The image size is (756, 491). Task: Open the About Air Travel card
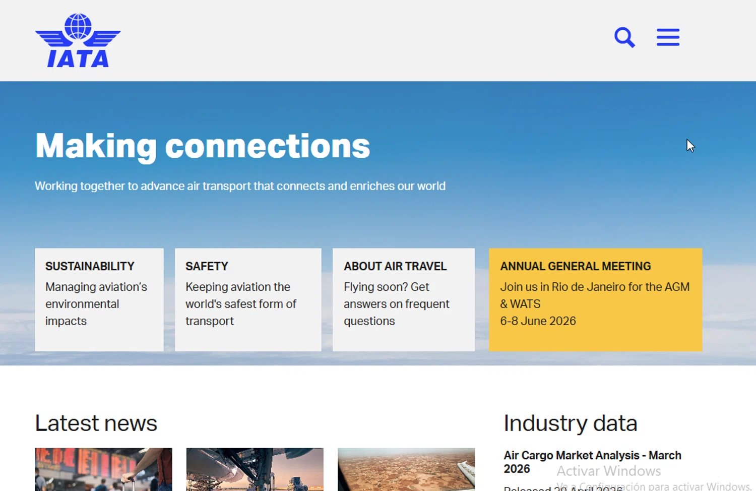[x=404, y=299]
